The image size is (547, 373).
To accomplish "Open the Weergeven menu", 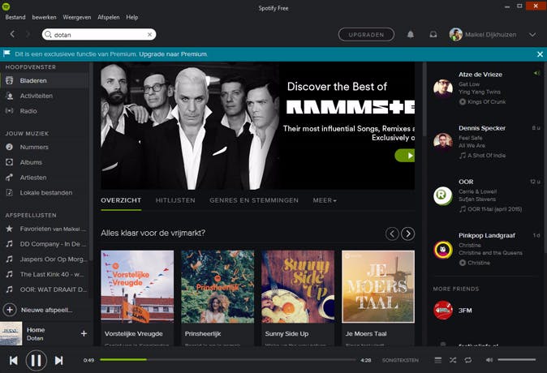I will tap(77, 17).
